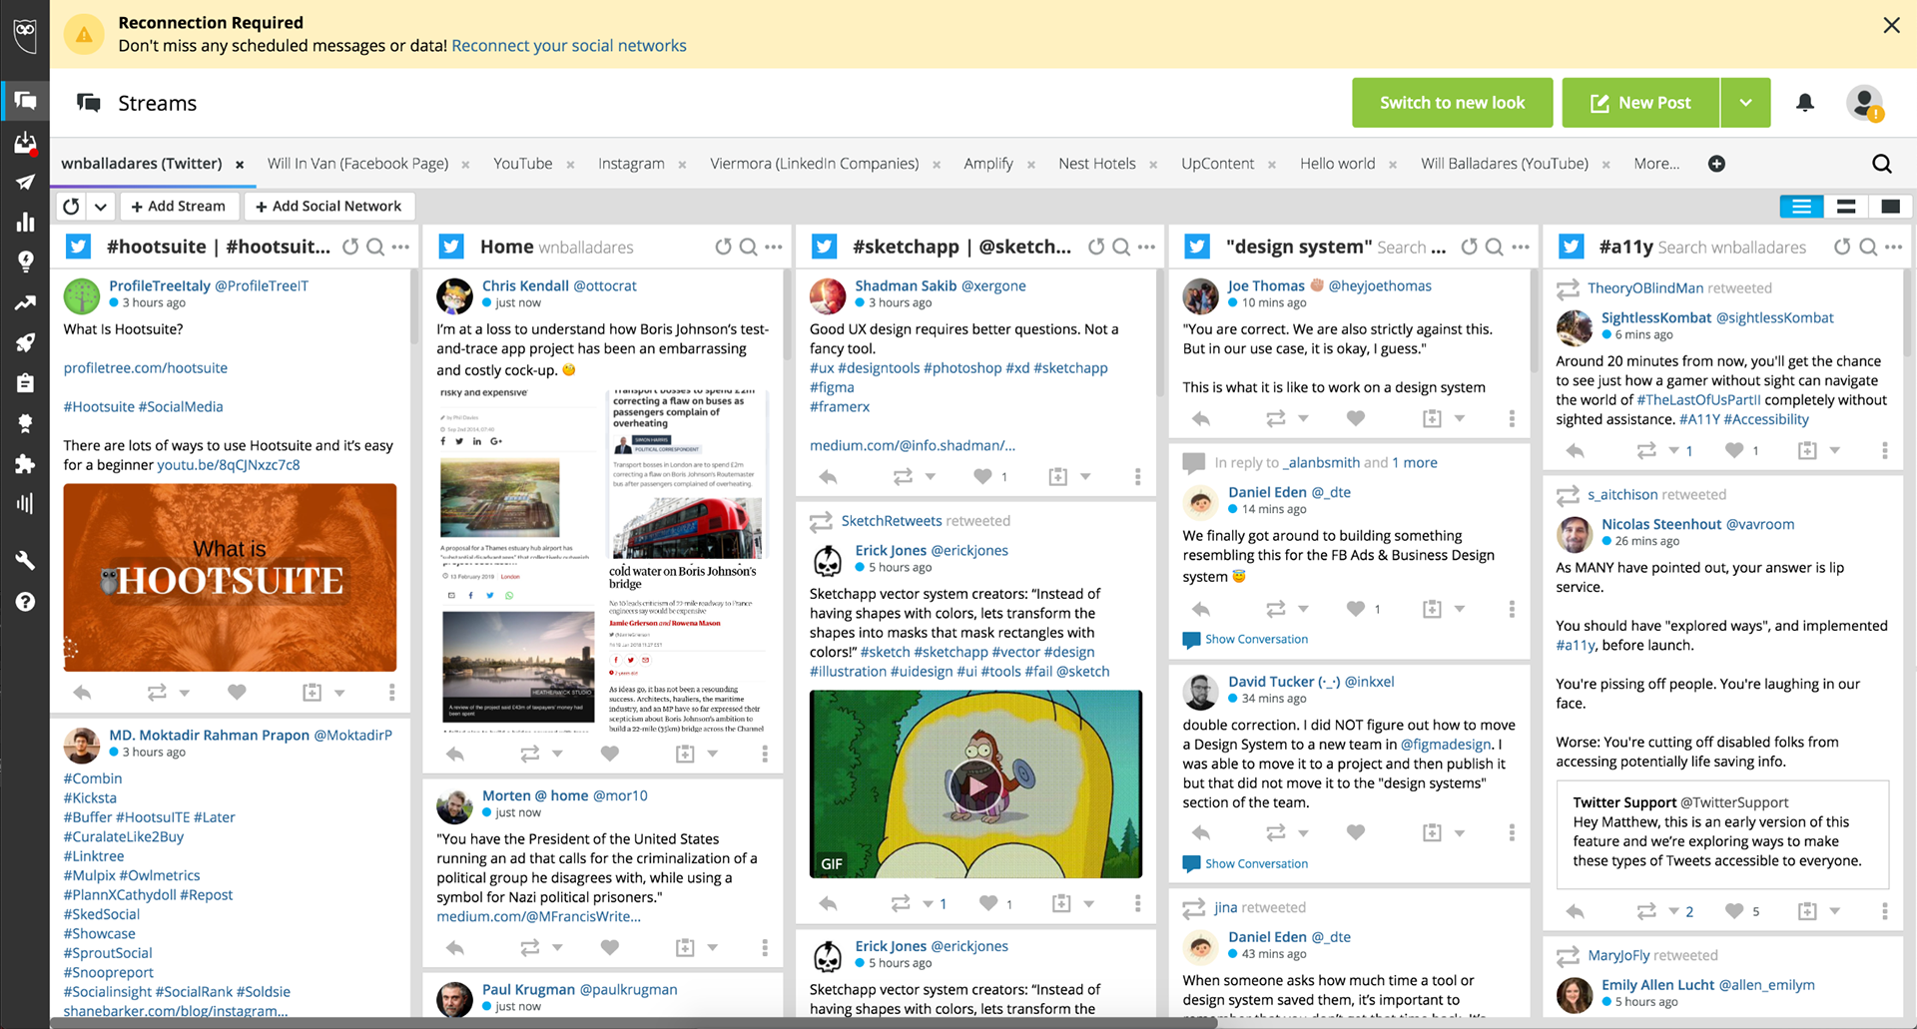Open the profile avatar menu

coord(1863,103)
